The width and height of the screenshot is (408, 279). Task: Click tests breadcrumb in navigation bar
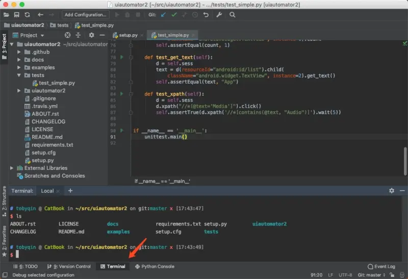[59, 25]
